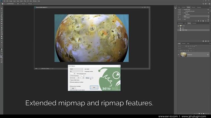Viewport: 211px width, 118px height.
Task: Open History panel flyout menu
Action: point(210,23)
